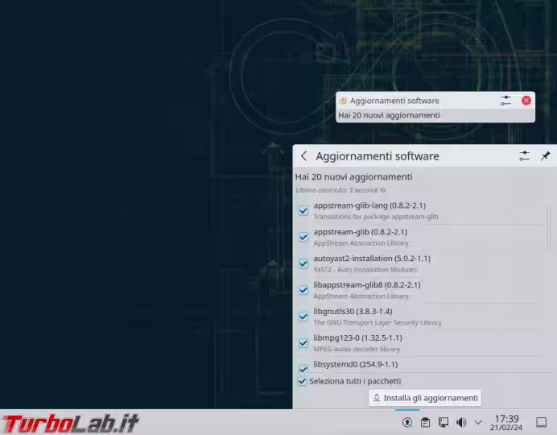Click the software updates tray icon
This screenshot has width=557, height=435.
407,422
